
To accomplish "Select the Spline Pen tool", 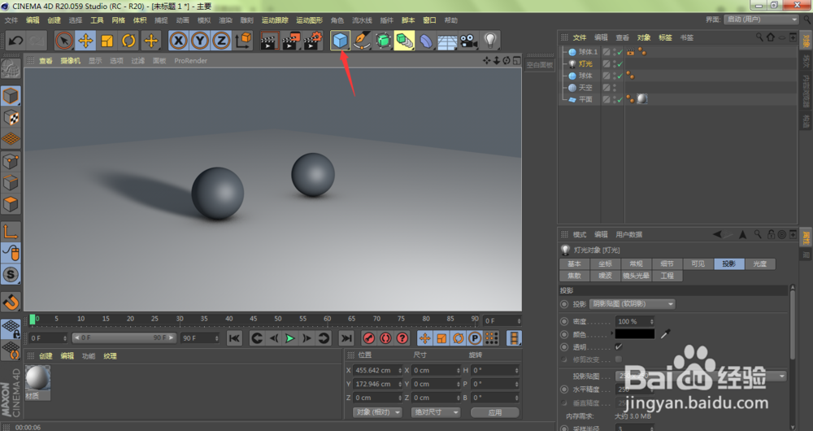I will pos(362,41).
